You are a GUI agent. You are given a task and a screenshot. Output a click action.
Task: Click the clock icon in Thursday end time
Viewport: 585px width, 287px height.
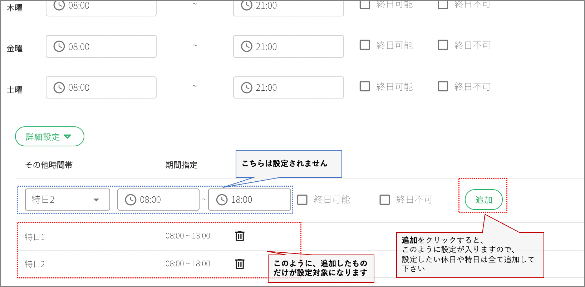pos(246,5)
